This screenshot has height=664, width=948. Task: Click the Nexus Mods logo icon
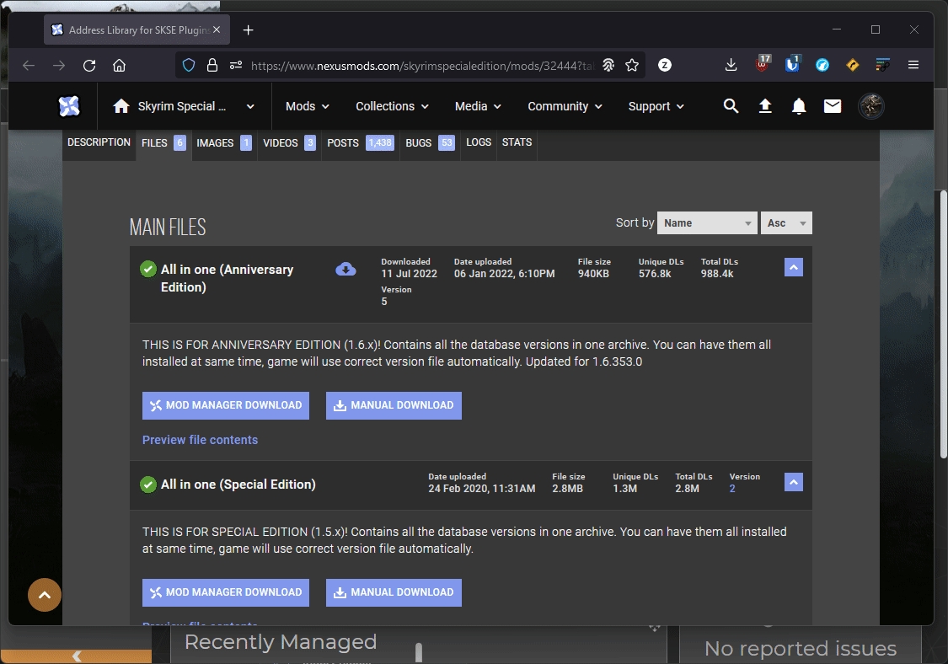pos(69,106)
